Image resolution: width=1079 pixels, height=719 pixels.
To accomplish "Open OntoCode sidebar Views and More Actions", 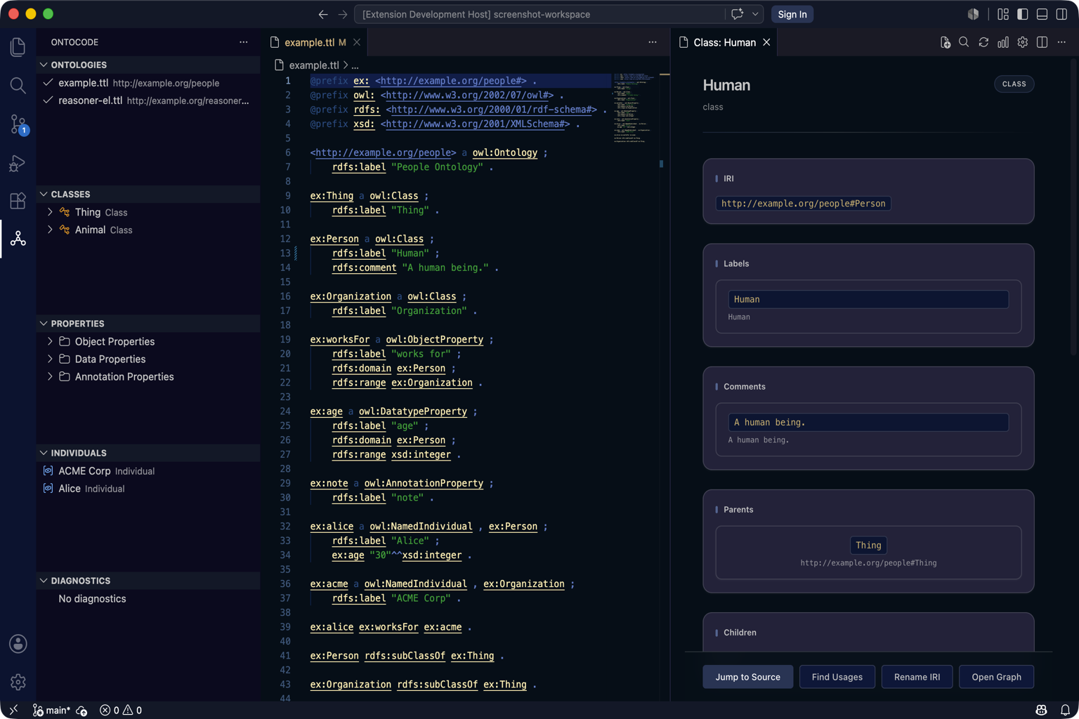I will [243, 42].
